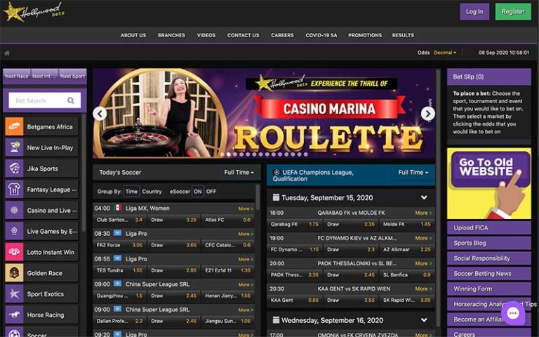Click the search magnifier in Bet Search
539x337 pixels.
(71, 100)
